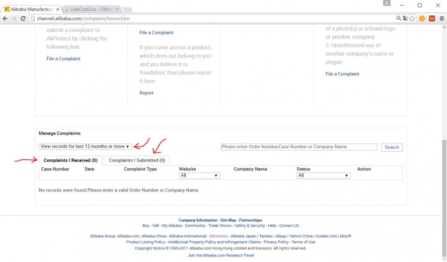Click the Search button
Viewport: 447px width, 262px height.
[392, 147]
